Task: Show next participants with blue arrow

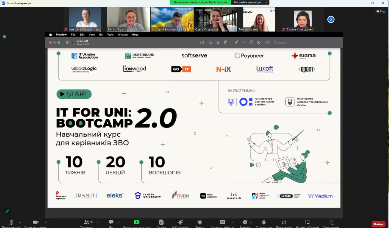Action: 331,19
